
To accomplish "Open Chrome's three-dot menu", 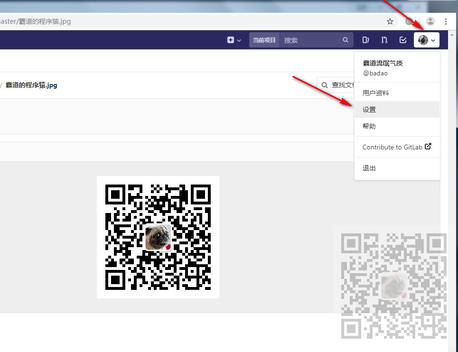I will click(x=446, y=21).
